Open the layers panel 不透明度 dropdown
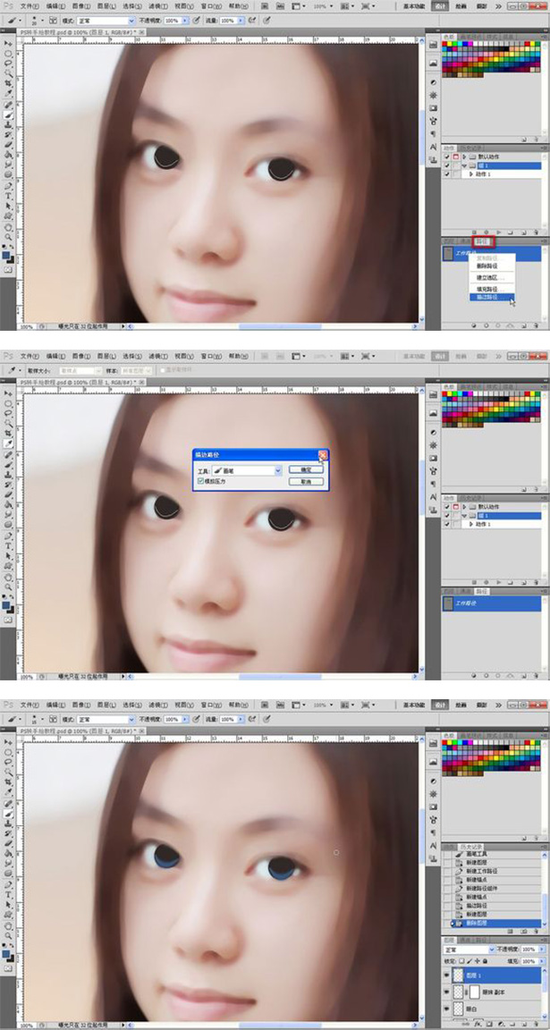 (x=543, y=948)
